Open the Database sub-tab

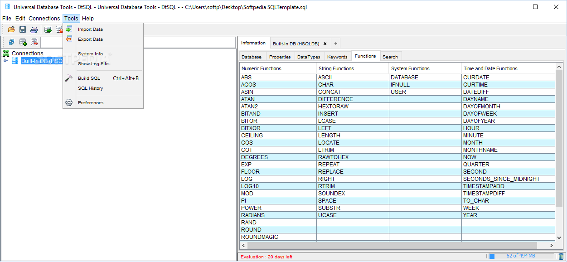(252, 57)
